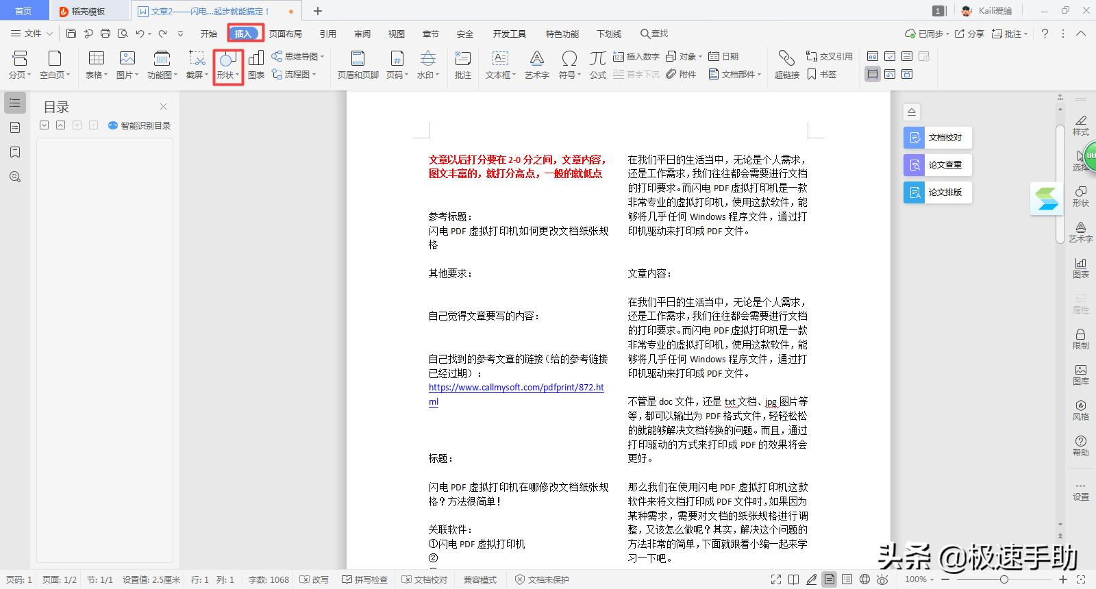Toggle 拼写检查 spell check in status bar
1096x589 pixels.
click(x=365, y=579)
